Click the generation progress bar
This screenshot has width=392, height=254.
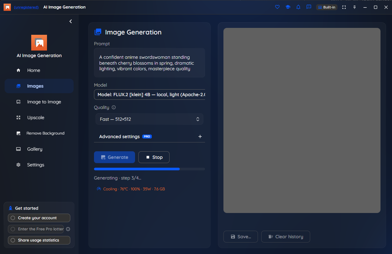(150, 169)
